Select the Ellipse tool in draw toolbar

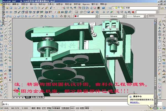pyautogui.click(x=10, y=51)
